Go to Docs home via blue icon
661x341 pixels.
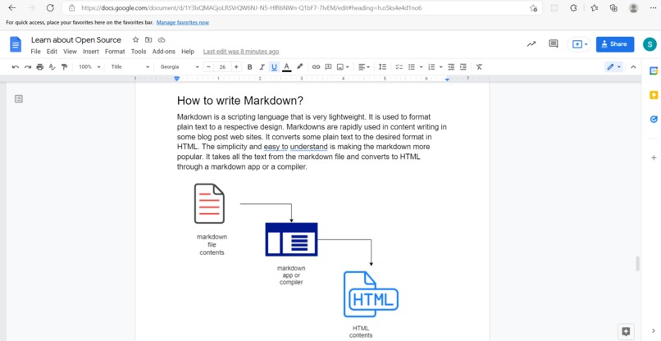pos(16,44)
